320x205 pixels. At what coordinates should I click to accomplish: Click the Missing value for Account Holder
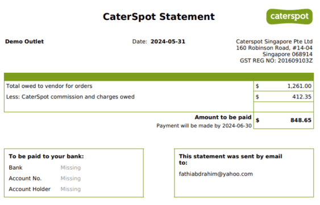click(x=70, y=189)
